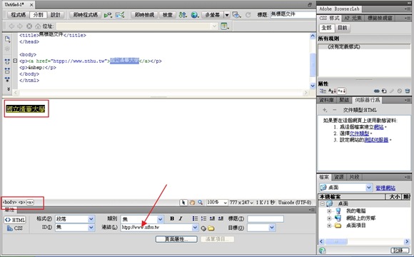Toggle bold formatting
The width and height of the screenshot is (414, 257).
[x=172, y=218]
